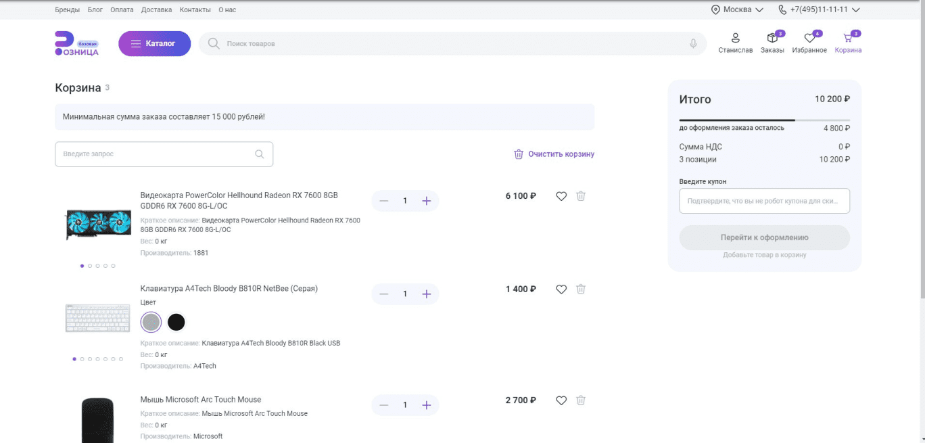
Task: Open Оплата in top menu
Action: pyautogui.click(x=122, y=10)
